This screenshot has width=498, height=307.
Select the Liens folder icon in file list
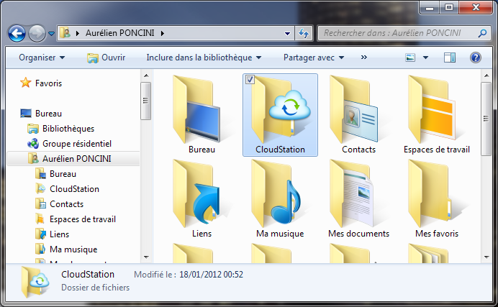(x=197, y=193)
